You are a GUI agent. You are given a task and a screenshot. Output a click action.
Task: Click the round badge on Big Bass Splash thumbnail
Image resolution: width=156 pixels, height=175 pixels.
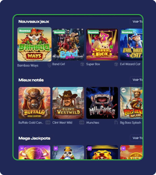[123, 90]
